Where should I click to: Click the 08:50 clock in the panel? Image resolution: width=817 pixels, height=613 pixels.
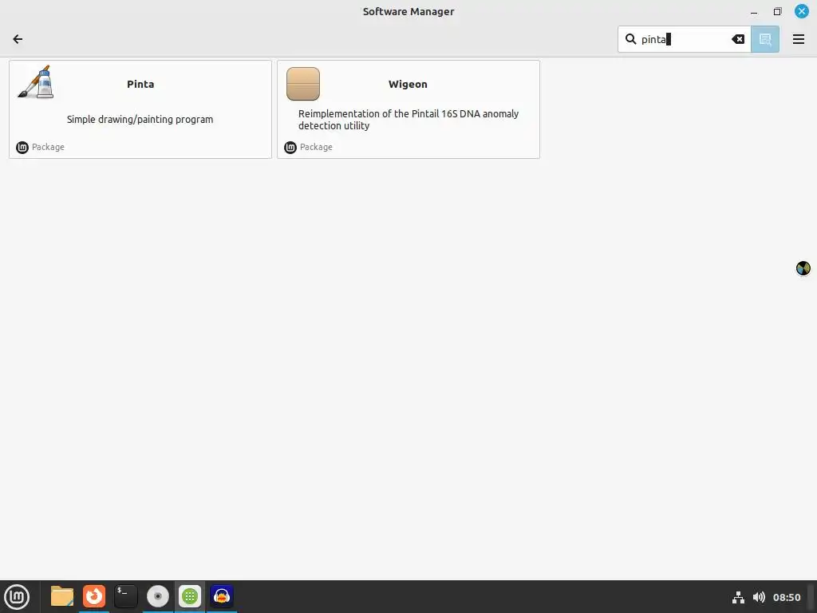[x=786, y=597]
